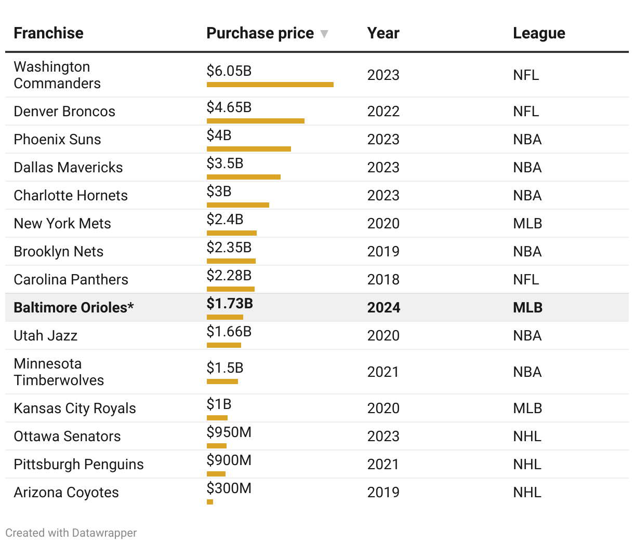Click the League column header
Image resolution: width=634 pixels, height=545 pixels.
538,33
